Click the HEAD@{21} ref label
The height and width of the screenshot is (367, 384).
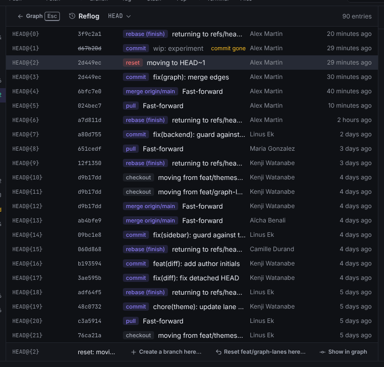[27, 335]
